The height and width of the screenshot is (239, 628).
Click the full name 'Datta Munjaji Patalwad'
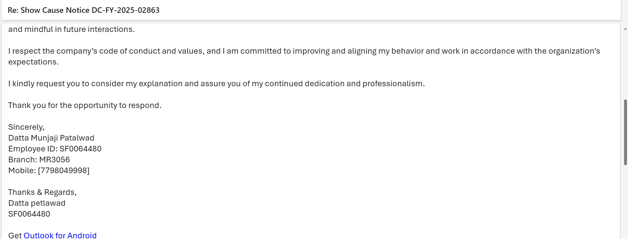point(51,138)
